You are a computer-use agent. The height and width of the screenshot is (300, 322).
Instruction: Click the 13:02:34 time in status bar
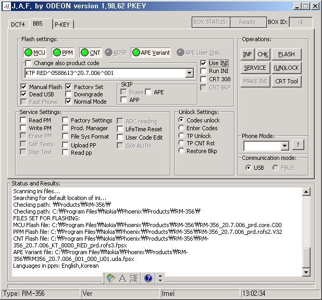pyautogui.click(x=254, y=293)
